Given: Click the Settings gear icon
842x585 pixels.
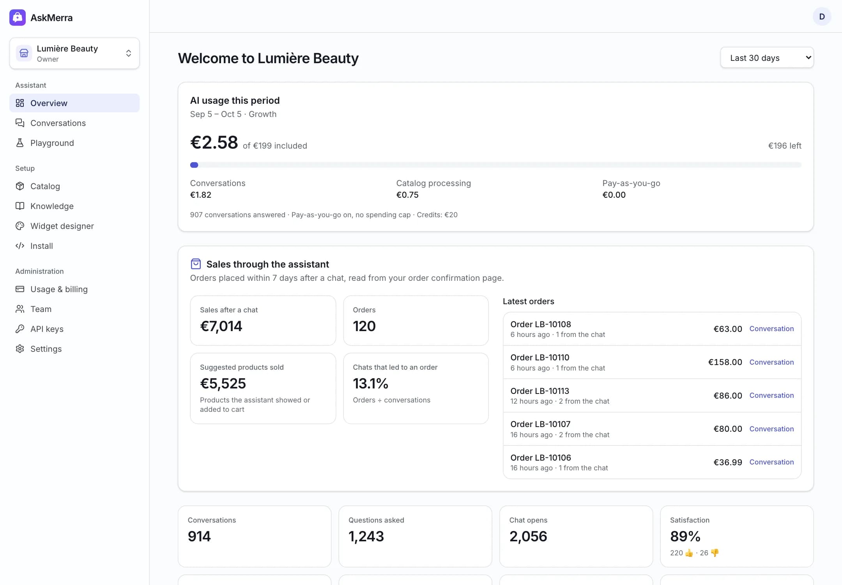Looking at the screenshot, I should 20,349.
